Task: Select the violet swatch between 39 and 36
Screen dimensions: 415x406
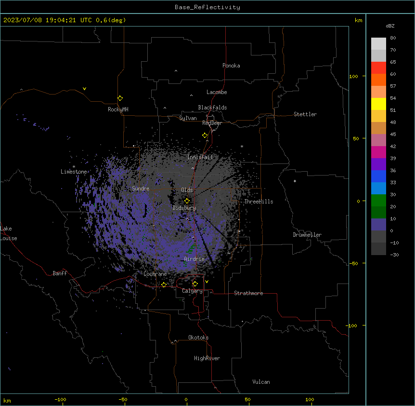Action: point(378,164)
